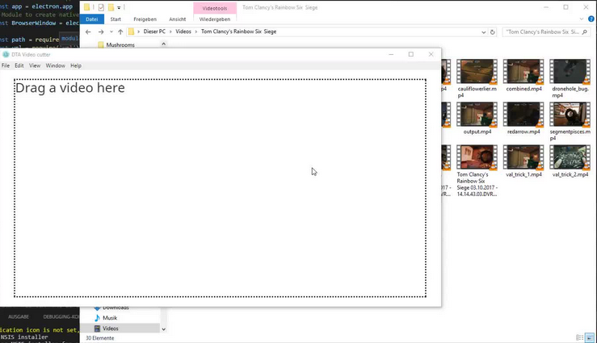This screenshot has height=343, width=597.
Task: Select the val_trick_1.mp4 video file
Action: coord(524,161)
